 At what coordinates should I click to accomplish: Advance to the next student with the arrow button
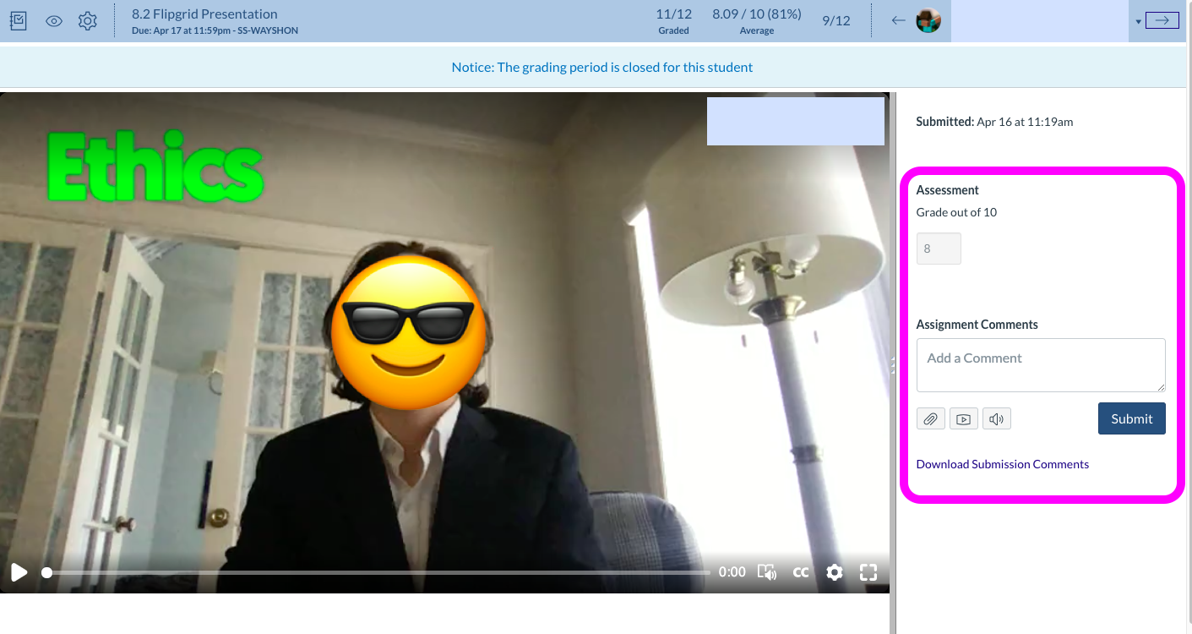coord(1163,19)
